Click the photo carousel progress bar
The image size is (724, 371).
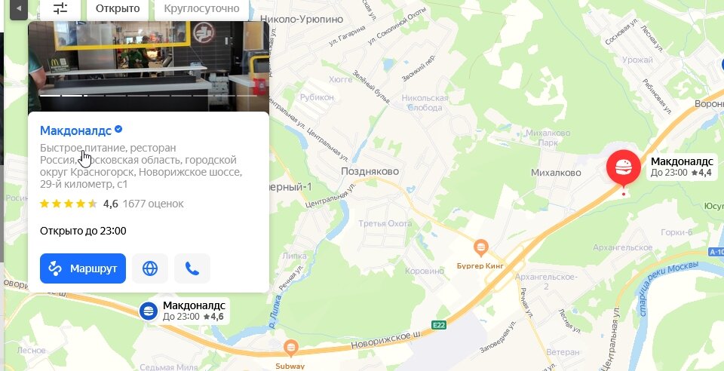click(149, 96)
